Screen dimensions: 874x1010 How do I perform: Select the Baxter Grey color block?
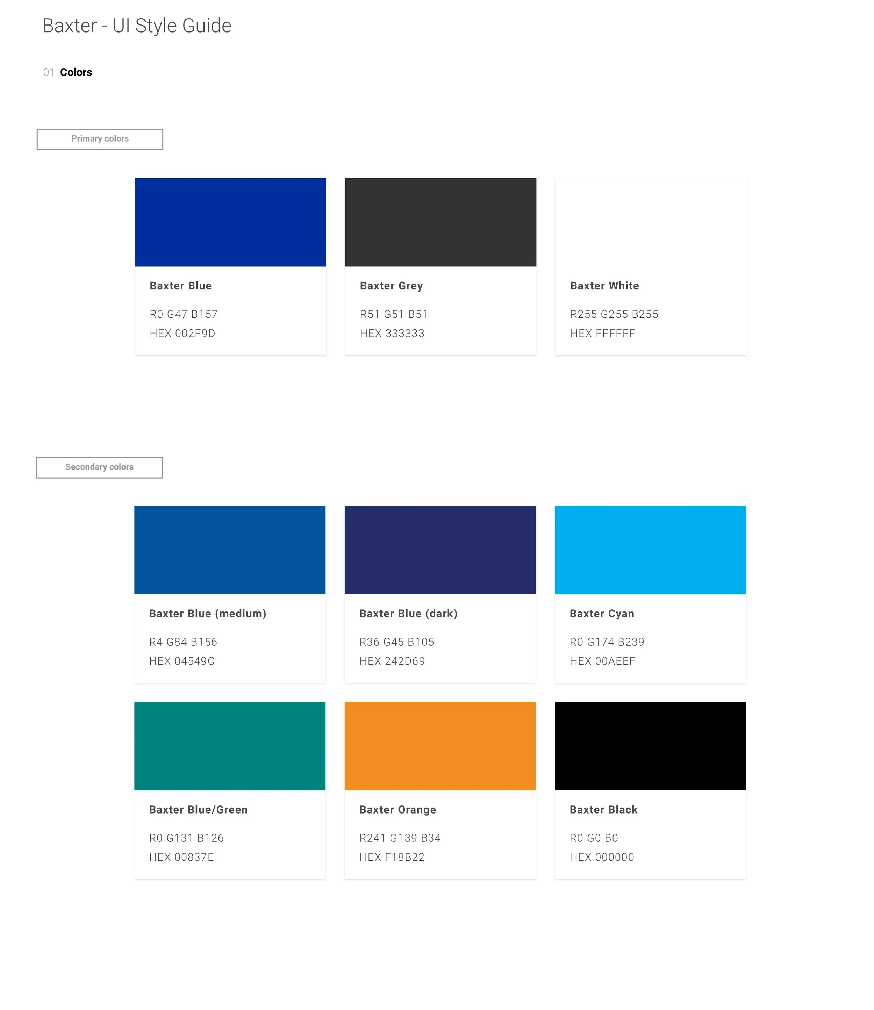click(x=440, y=222)
